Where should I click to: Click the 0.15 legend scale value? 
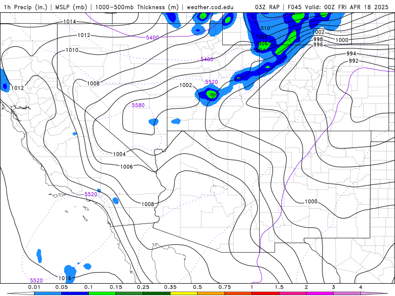tap(116, 287)
